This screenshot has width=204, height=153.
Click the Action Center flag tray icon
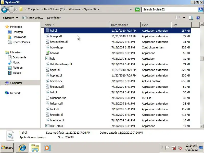(x=168, y=148)
